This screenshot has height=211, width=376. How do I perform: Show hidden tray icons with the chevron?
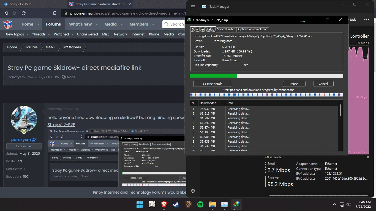pyautogui.click(x=334, y=204)
